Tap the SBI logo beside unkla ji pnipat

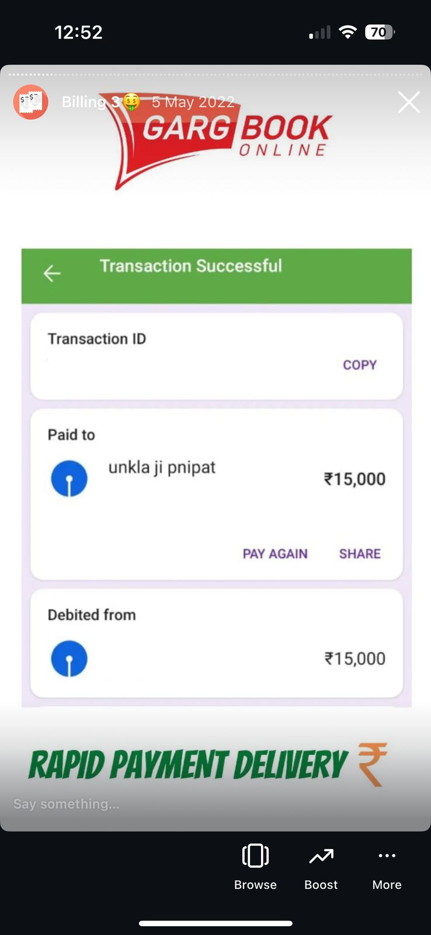click(x=69, y=479)
